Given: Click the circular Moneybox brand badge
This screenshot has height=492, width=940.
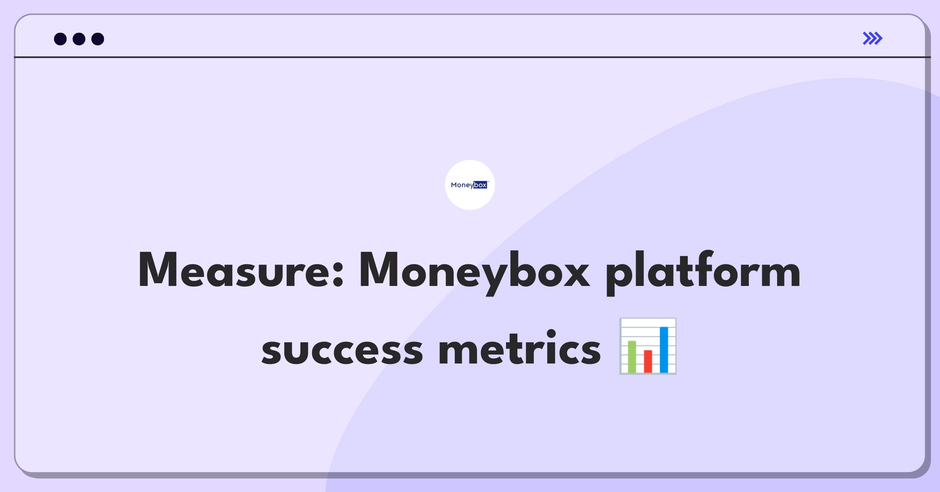Looking at the screenshot, I should tap(470, 184).
